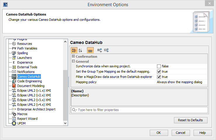Click the Report Wizard icon

[14, 119]
